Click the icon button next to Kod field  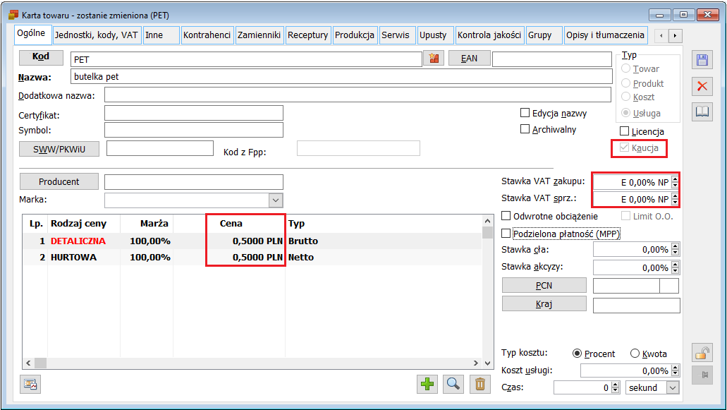point(434,59)
